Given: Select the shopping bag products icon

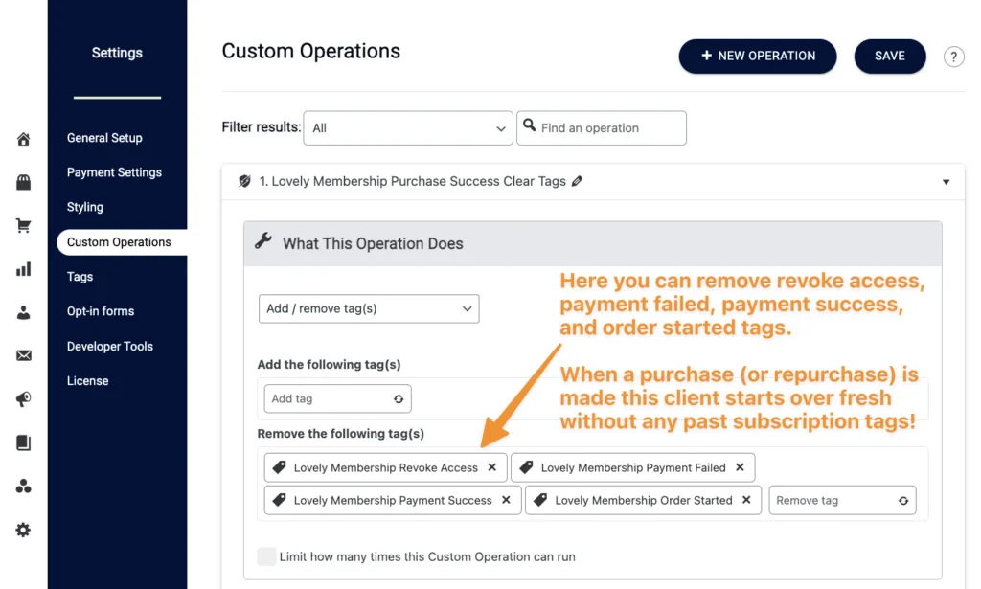Looking at the screenshot, I should pos(23,182).
